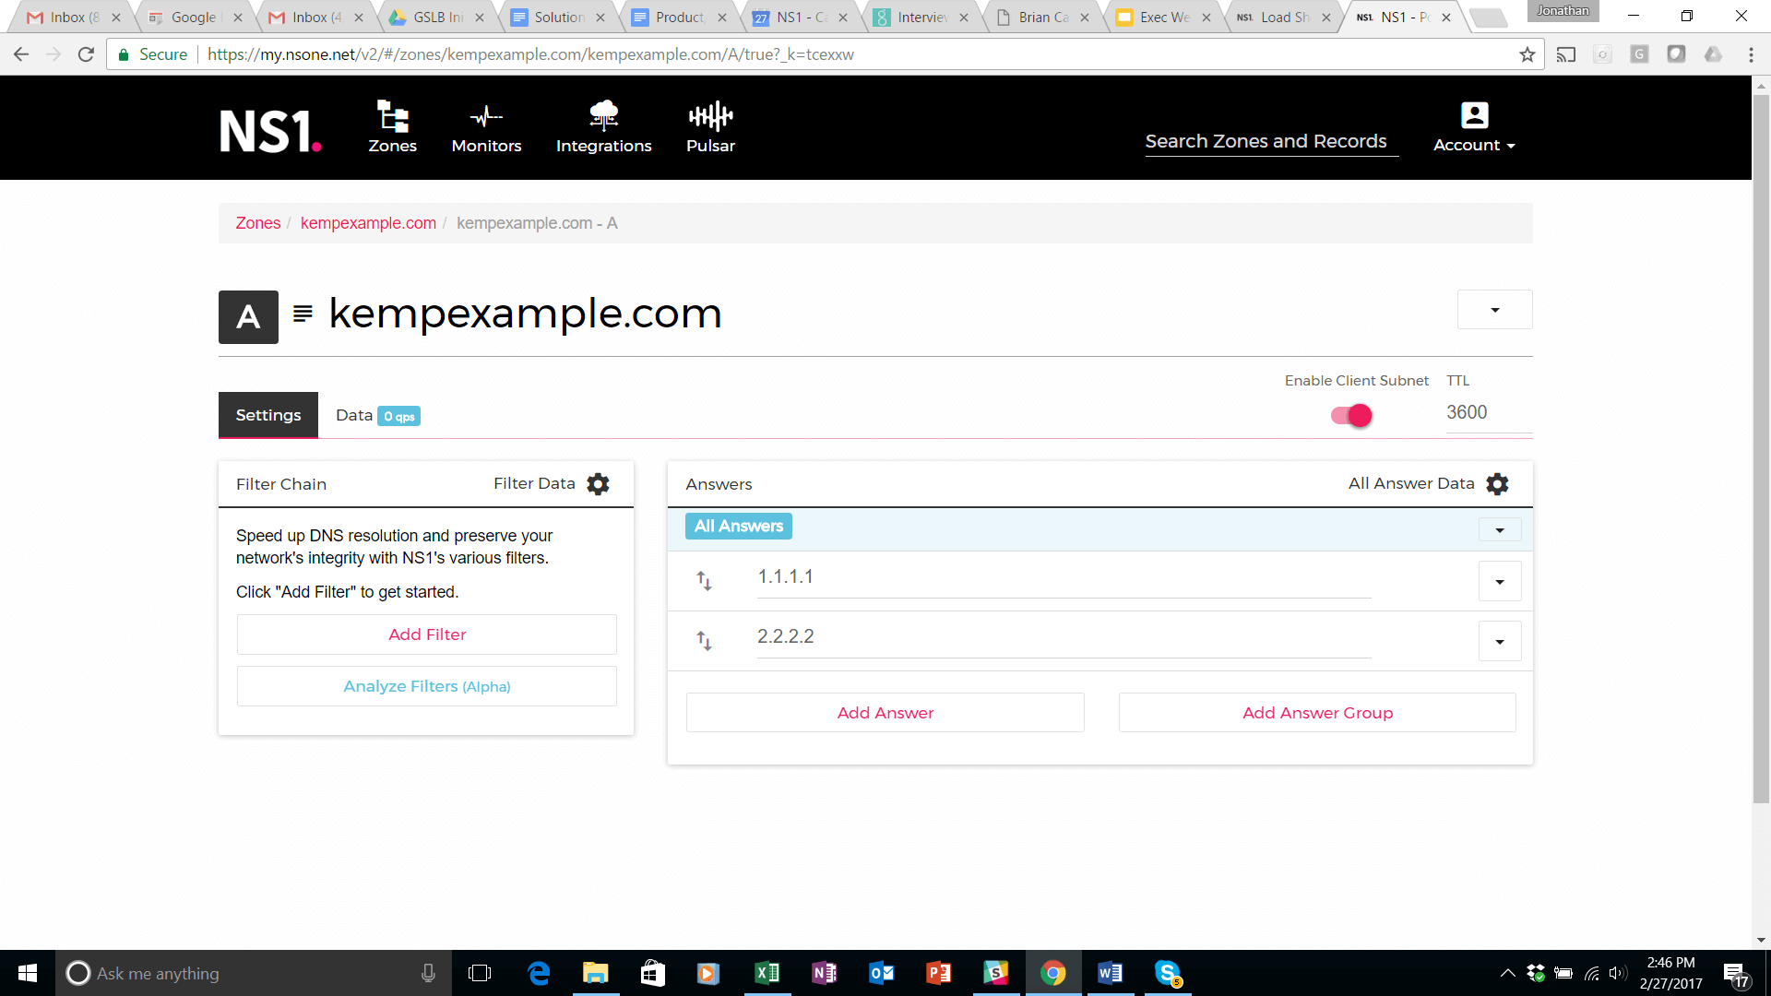Click the Add Answer Group button
1771x996 pixels.
point(1316,713)
